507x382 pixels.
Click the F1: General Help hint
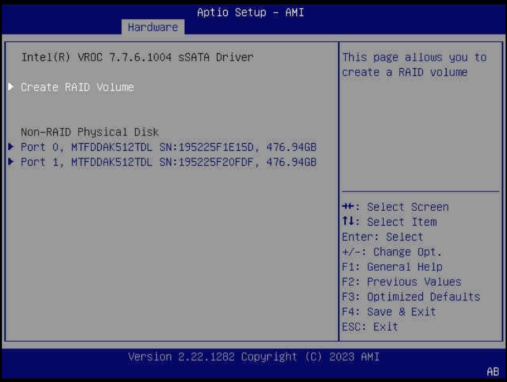pos(392,267)
